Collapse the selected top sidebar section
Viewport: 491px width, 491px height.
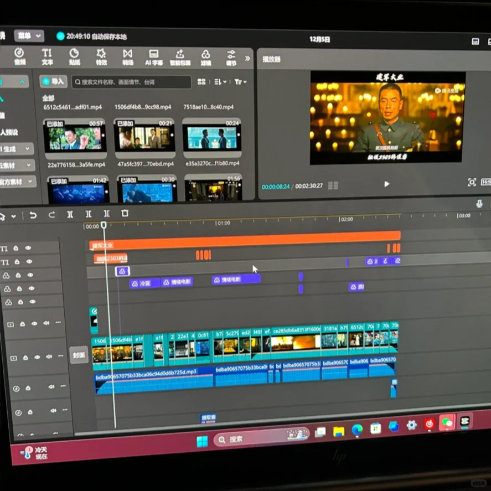(14, 82)
